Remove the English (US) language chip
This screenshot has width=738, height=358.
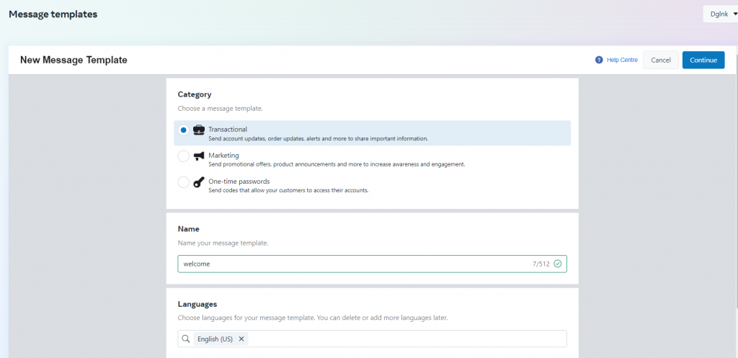pos(241,339)
